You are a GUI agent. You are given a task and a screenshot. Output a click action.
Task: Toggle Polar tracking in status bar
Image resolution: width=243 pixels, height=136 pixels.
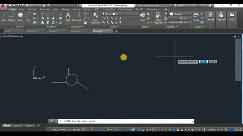click(108, 130)
